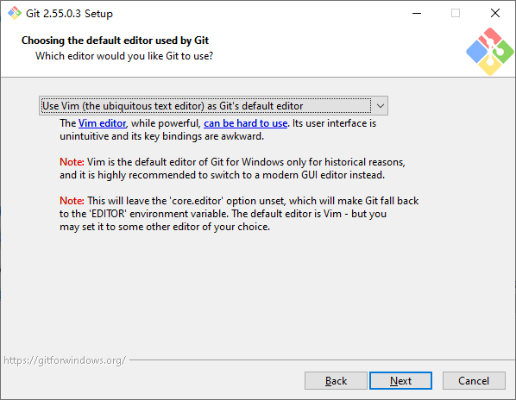This screenshot has height=400, width=516.
Task: Click the red Note label about historical reasons
Action: 72,162
